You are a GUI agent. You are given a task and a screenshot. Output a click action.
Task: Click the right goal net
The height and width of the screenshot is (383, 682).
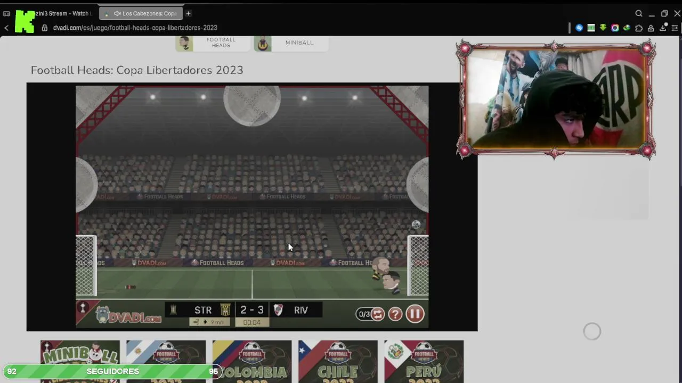(x=418, y=265)
